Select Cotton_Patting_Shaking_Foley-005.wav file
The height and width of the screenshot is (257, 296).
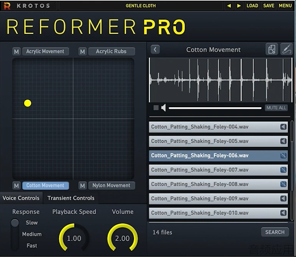point(218,141)
